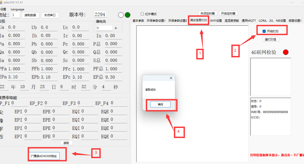
Task: Switch to the 基本参数 tab
Action: click(138, 21)
